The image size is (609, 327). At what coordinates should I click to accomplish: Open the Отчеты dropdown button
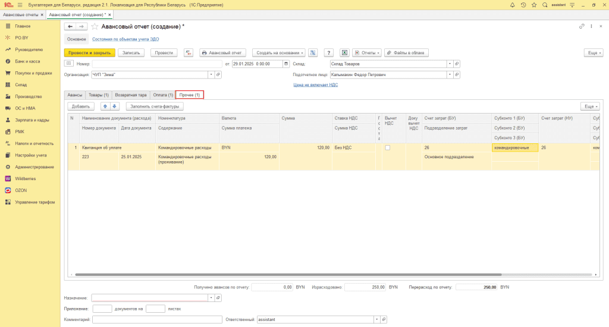pyautogui.click(x=366, y=53)
